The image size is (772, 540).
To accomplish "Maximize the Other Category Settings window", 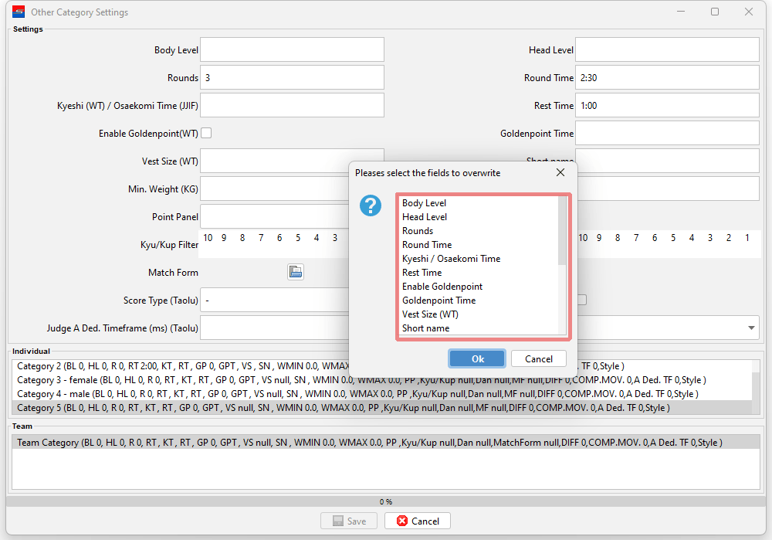I will pyautogui.click(x=715, y=12).
